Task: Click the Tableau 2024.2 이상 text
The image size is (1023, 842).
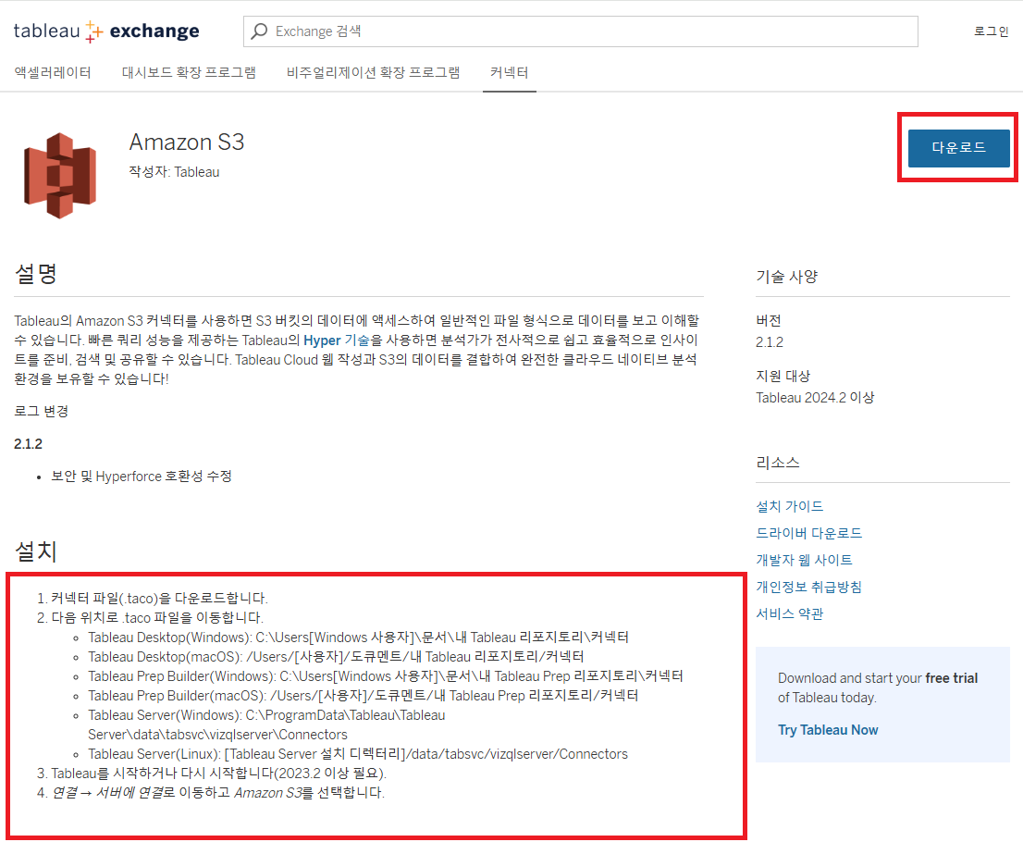Action: point(815,398)
